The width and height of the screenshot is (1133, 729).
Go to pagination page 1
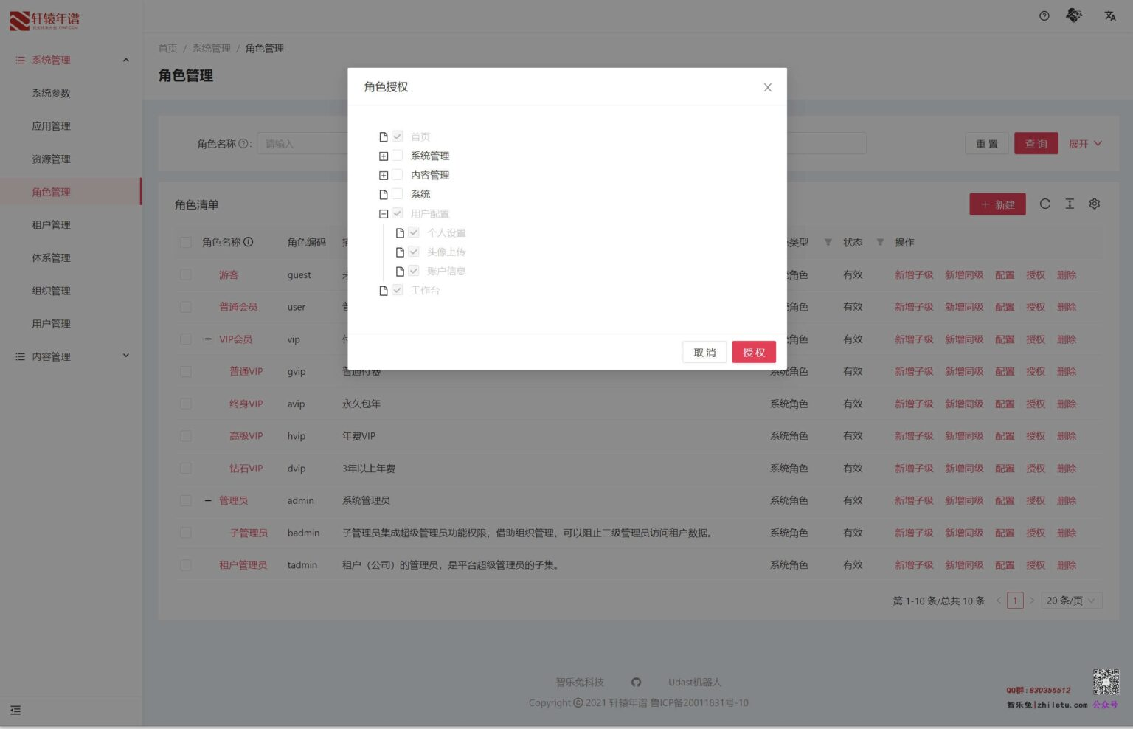coord(1015,601)
